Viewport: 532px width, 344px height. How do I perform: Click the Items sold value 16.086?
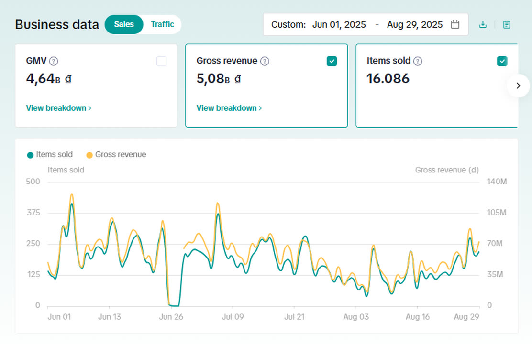pos(388,79)
